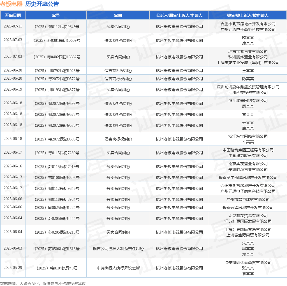Image resolution: width=287 pixels, height=286 pixels.
Task: Click defendant 上海宝龙实业发展（集团）有限公司
Action: (x=248, y=63)
